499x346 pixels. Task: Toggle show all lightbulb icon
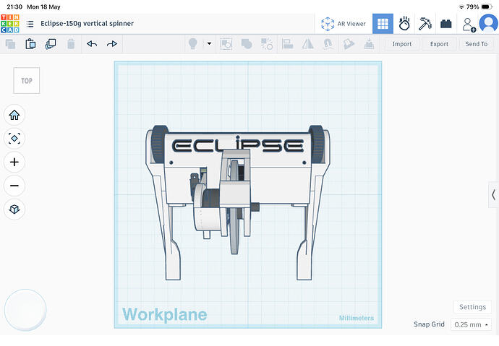(x=193, y=44)
